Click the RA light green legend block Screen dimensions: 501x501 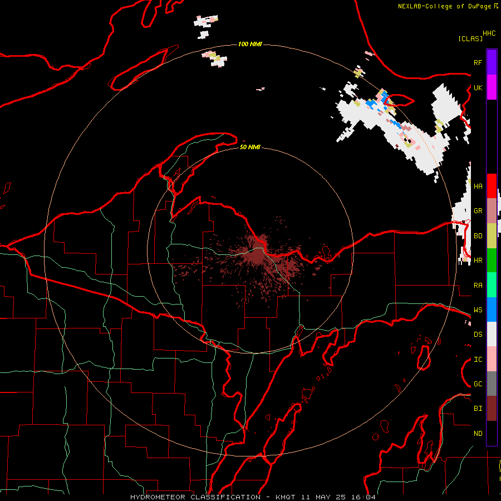(492, 285)
